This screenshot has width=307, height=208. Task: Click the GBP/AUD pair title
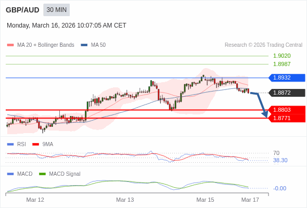pyautogui.click(x=22, y=10)
